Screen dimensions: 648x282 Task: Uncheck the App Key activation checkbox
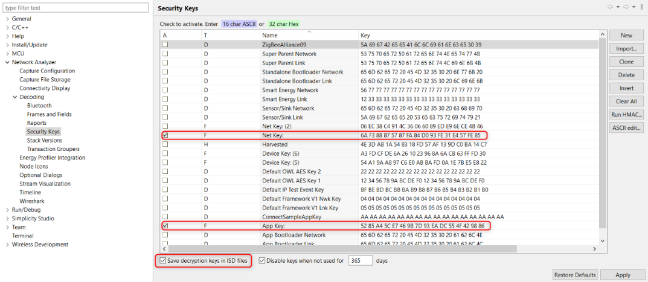(165, 226)
